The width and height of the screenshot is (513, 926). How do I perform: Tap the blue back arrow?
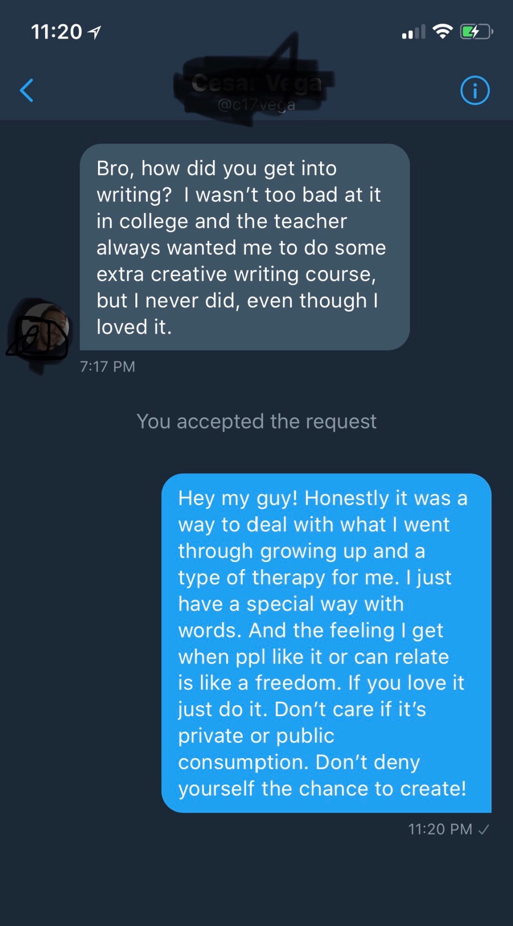coord(27,91)
